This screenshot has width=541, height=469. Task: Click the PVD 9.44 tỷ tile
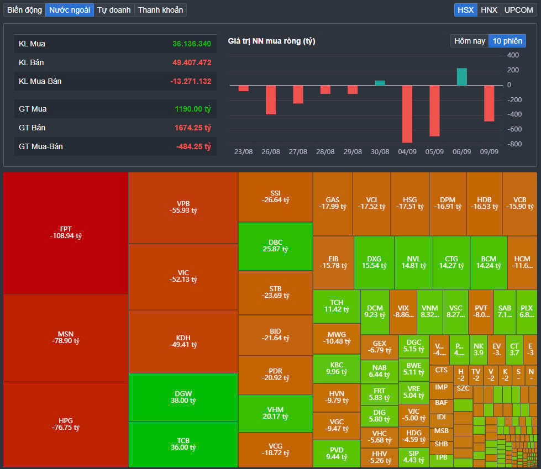point(337,454)
